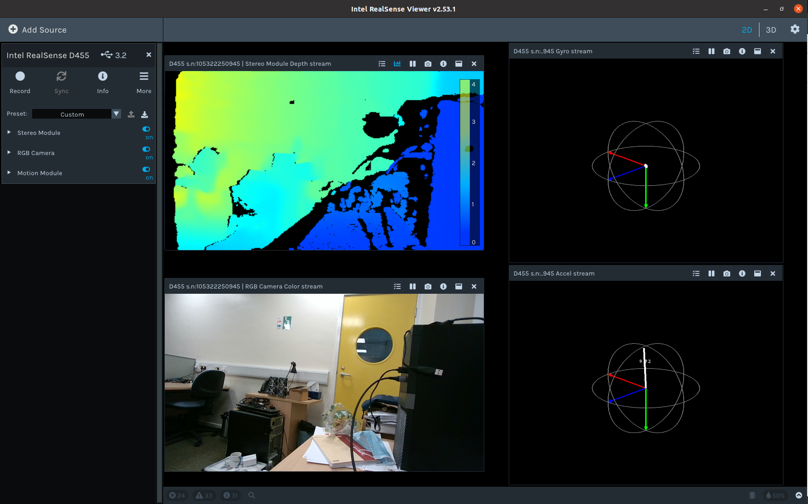Start recording with the Record button
808x504 pixels.
click(20, 82)
